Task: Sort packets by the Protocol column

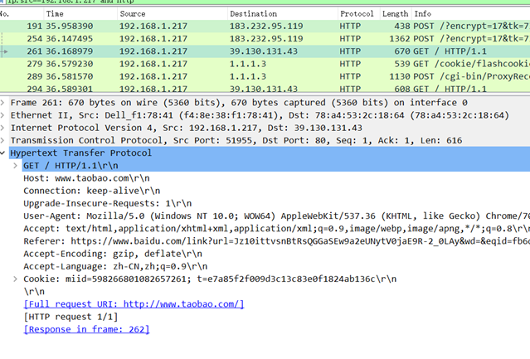Action: pos(358,14)
